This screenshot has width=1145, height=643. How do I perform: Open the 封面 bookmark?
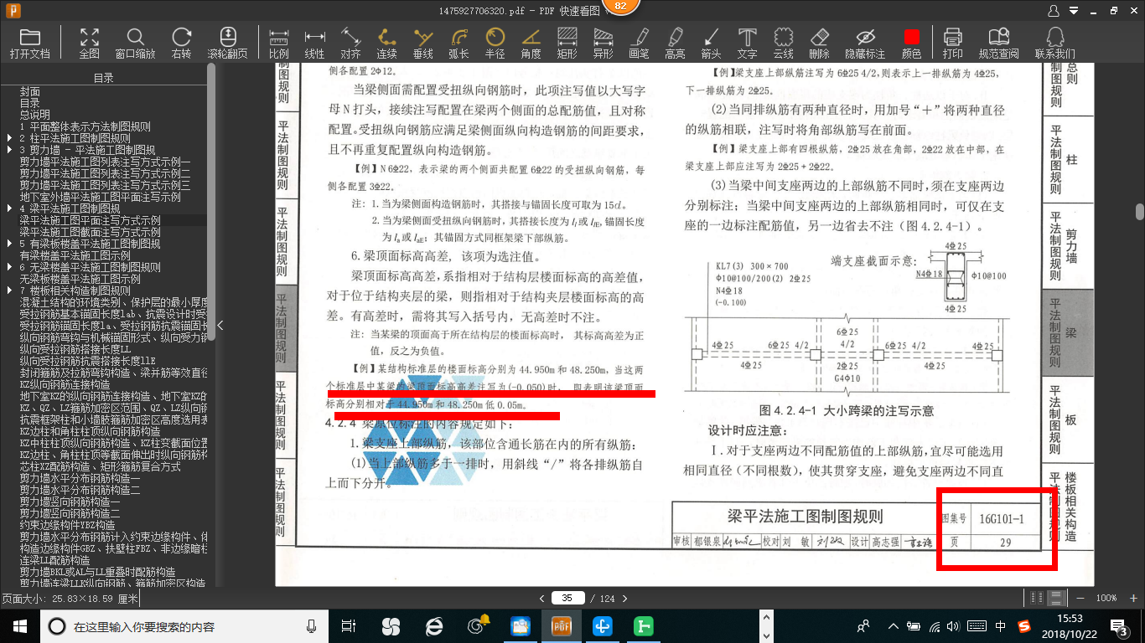pos(30,91)
